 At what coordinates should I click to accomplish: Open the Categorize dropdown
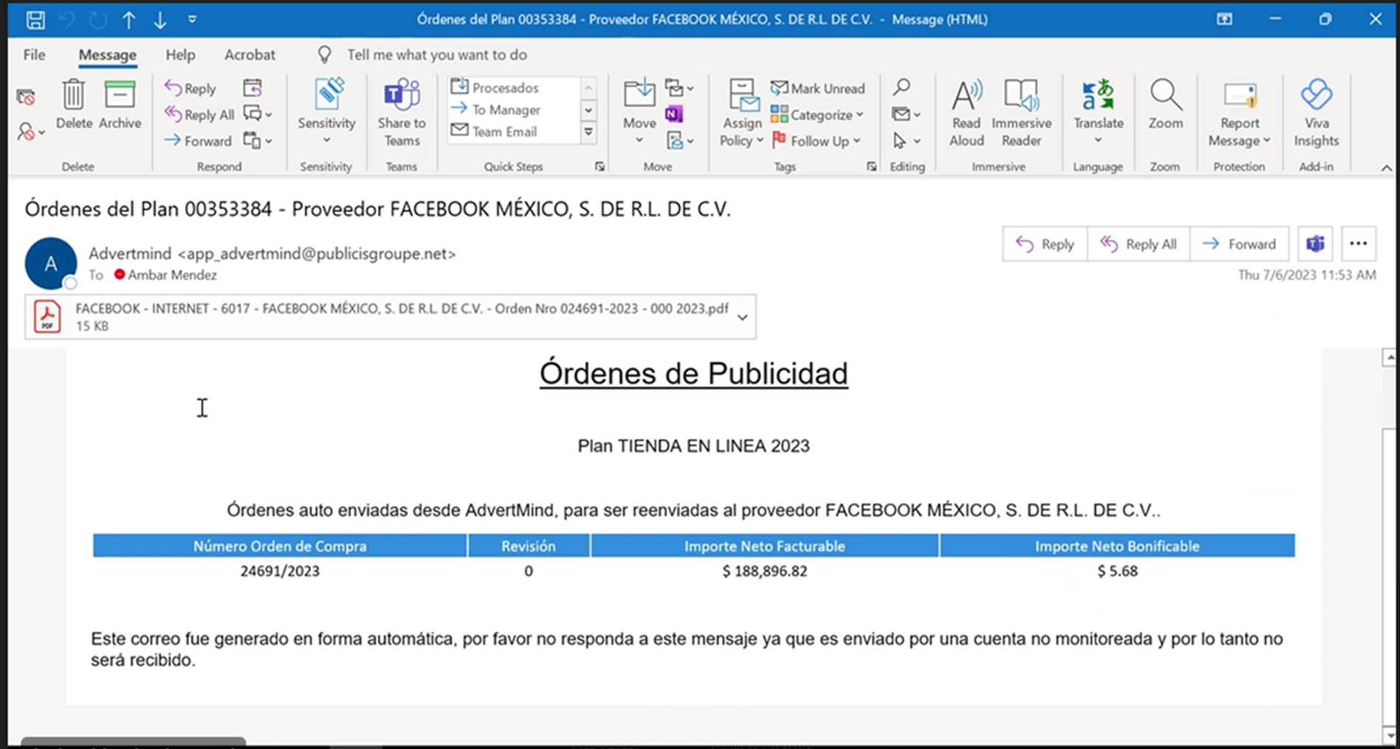(817, 114)
